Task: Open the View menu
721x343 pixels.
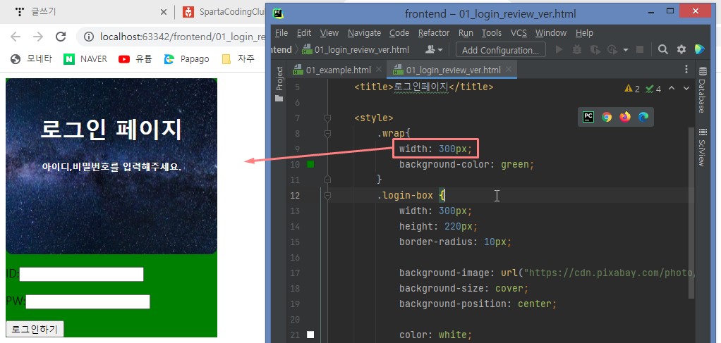Action: pyautogui.click(x=329, y=33)
